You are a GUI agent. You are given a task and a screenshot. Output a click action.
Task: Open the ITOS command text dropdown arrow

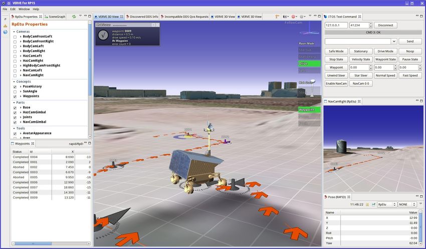tap(394, 42)
